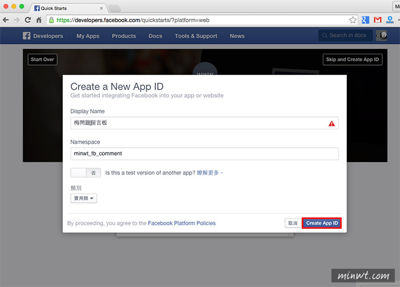Open Tools & Support menu
Screen dimensions: 400x287
[x=196, y=36]
